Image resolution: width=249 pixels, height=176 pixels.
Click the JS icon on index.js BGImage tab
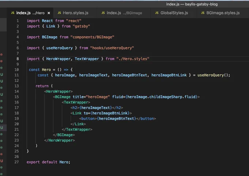pos(103,13)
